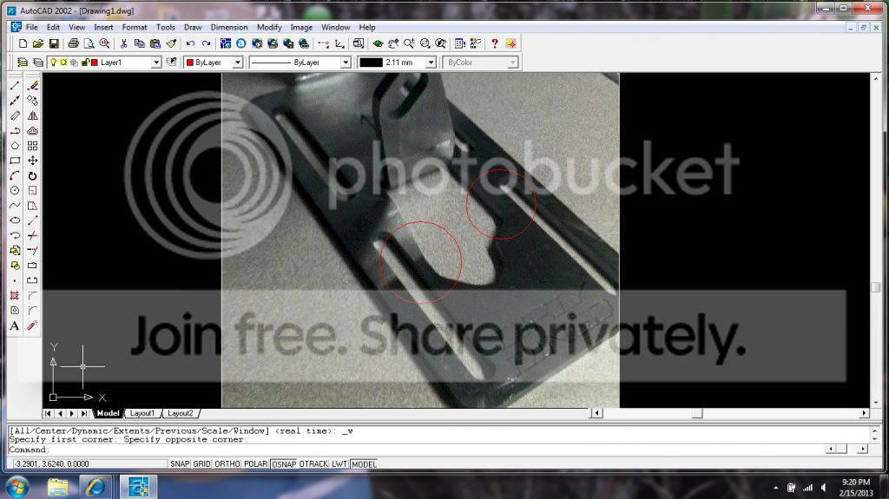Select the Offset tool

[x=32, y=131]
